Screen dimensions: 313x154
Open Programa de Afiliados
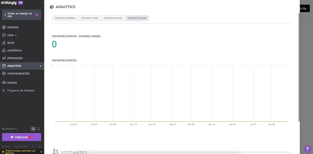(21, 91)
